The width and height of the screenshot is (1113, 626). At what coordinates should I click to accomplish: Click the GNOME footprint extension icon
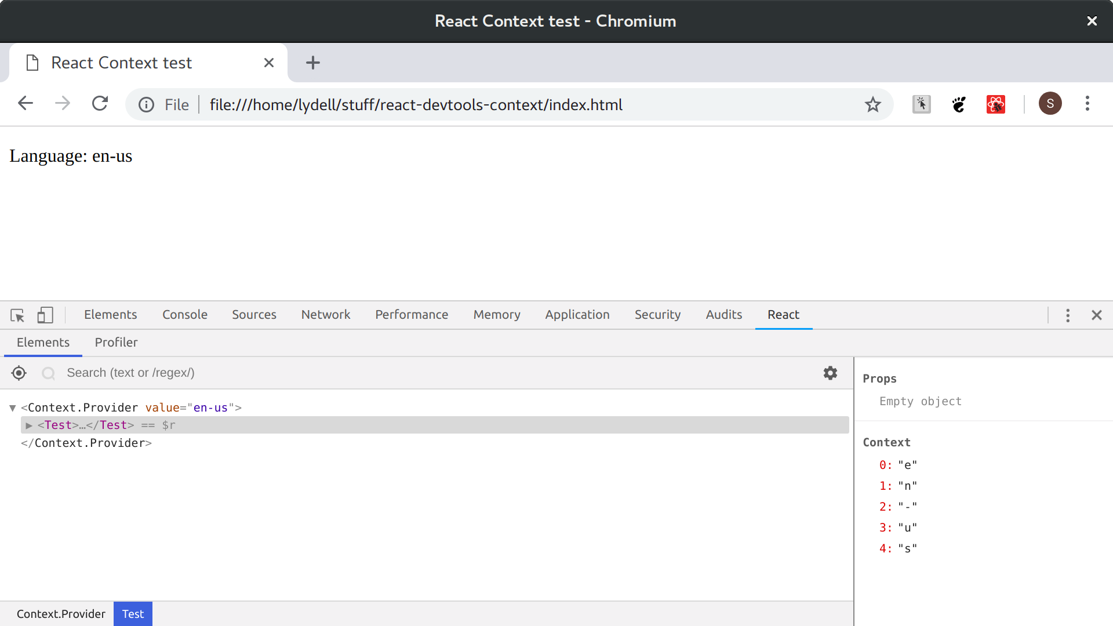pos(958,104)
